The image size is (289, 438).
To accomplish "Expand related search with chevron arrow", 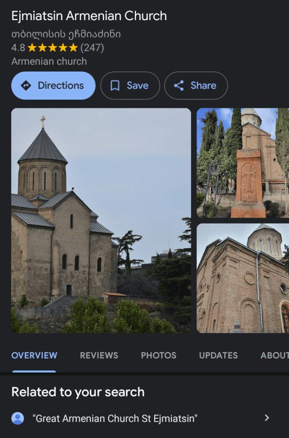I will [x=267, y=418].
